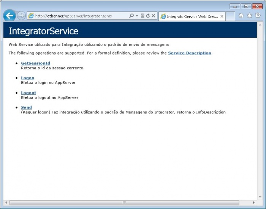This screenshot has width=266, height=209.
Task: Open a new blank tab
Action: pos(230,16)
